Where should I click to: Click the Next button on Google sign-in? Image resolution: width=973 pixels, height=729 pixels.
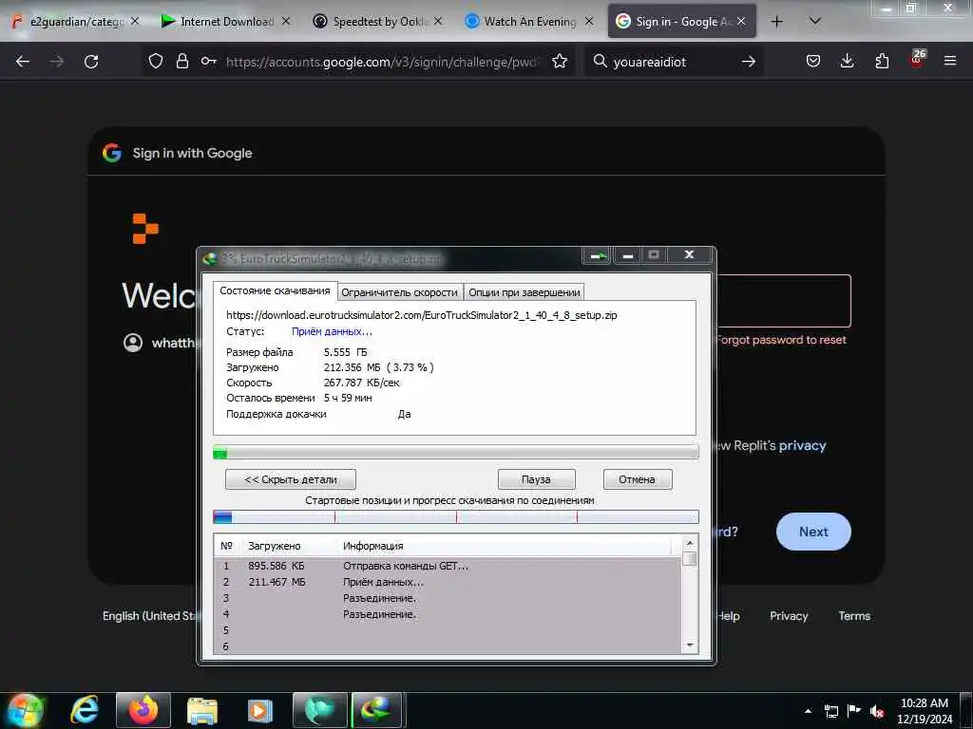pyautogui.click(x=813, y=532)
